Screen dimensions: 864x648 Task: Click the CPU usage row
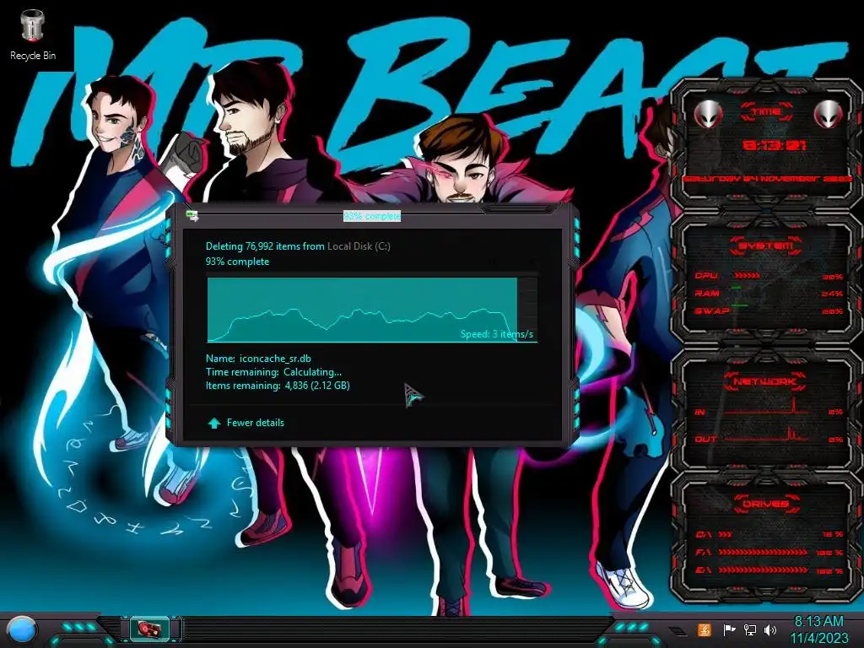(768, 276)
